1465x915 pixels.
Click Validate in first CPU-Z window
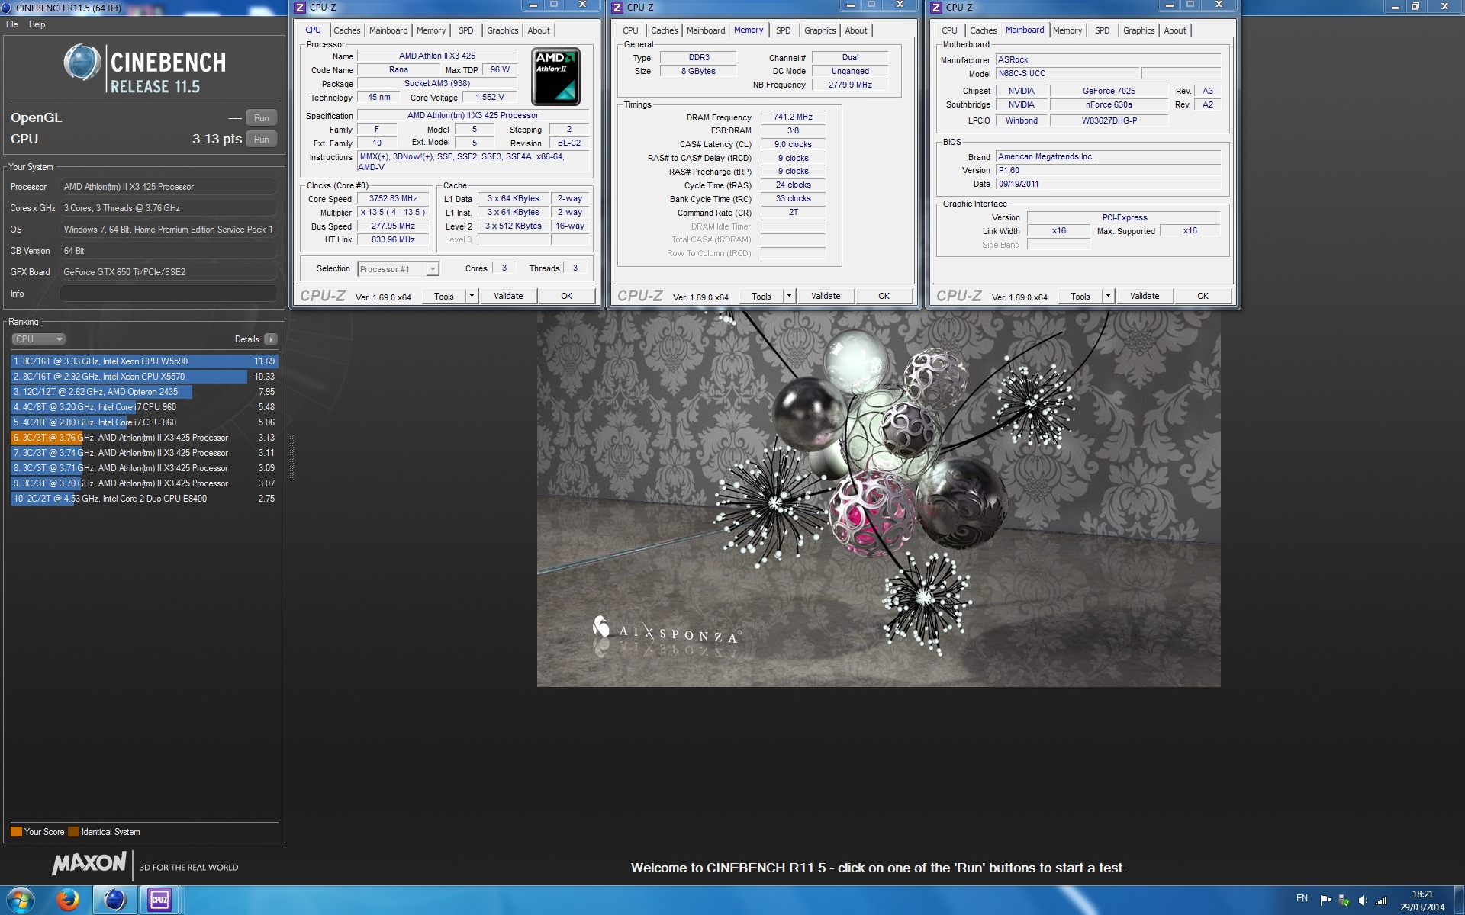tap(508, 296)
